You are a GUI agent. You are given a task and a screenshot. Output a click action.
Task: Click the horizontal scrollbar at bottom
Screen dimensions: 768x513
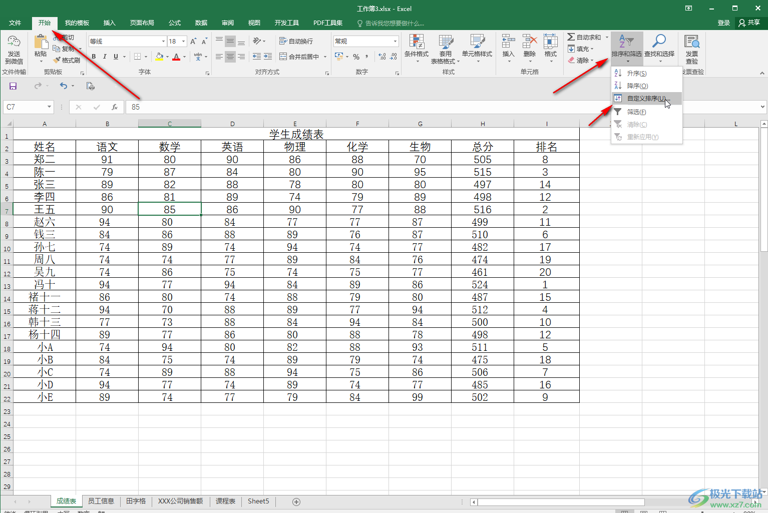[561, 501]
